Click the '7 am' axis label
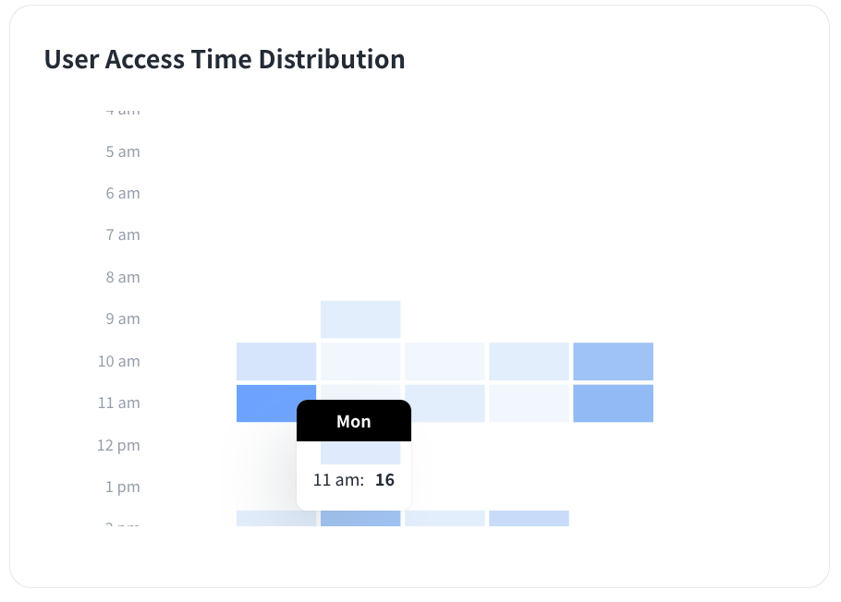This screenshot has height=602, width=841. pyautogui.click(x=123, y=235)
